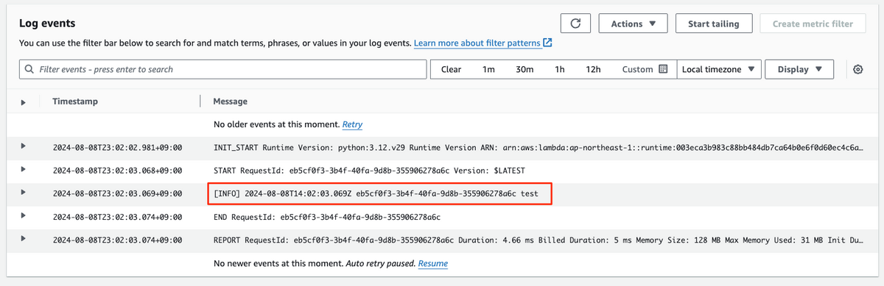Click into the Filter events search field

[223, 69]
